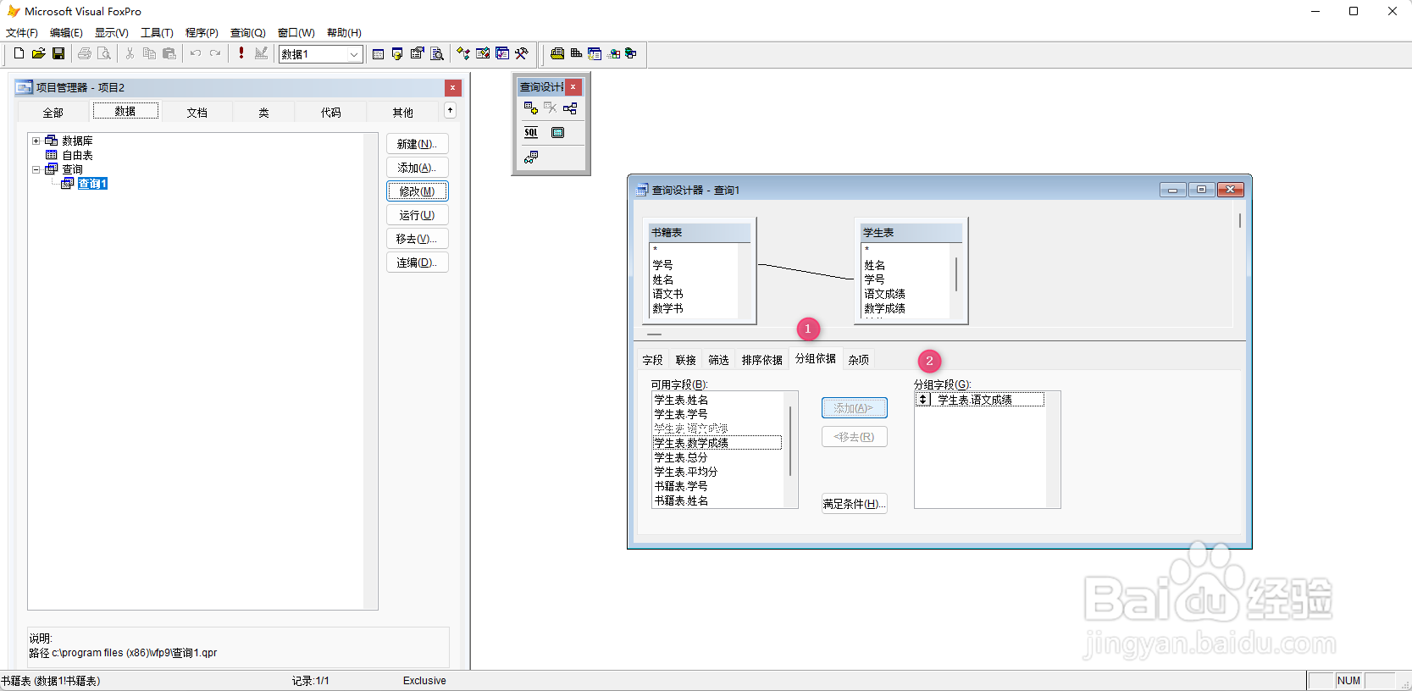Open the Toolbox hammer-and-wrench icon
The height and width of the screenshot is (691, 1412).
pos(522,53)
